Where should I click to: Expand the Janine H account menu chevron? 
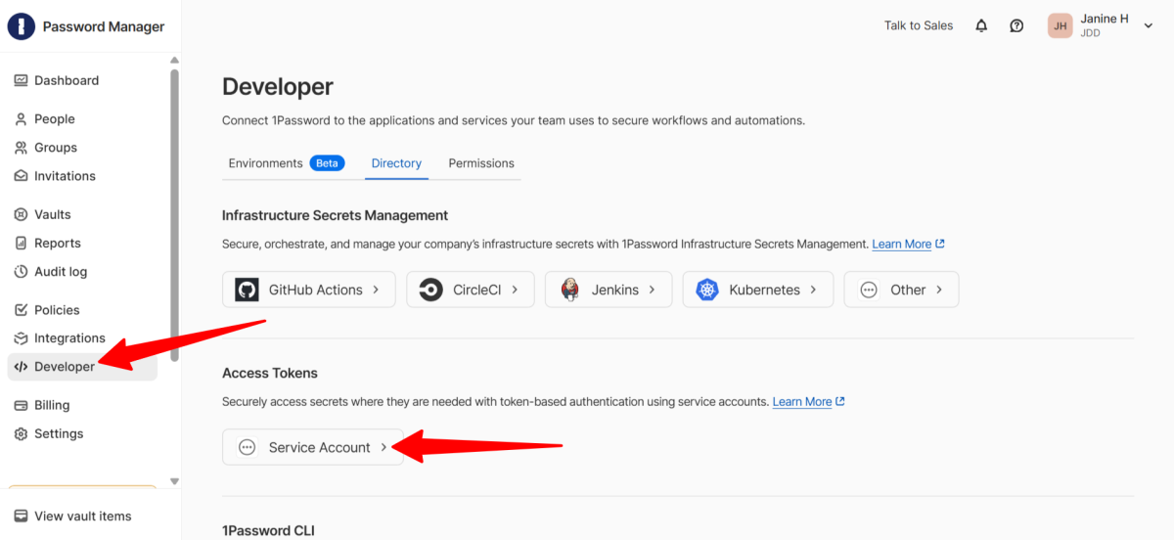(1149, 26)
